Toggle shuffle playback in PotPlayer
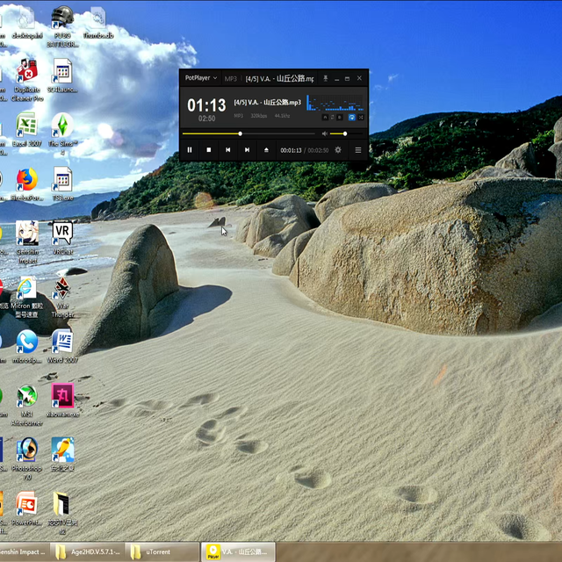The width and height of the screenshot is (562, 562). pyautogui.click(x=361, y=116)
